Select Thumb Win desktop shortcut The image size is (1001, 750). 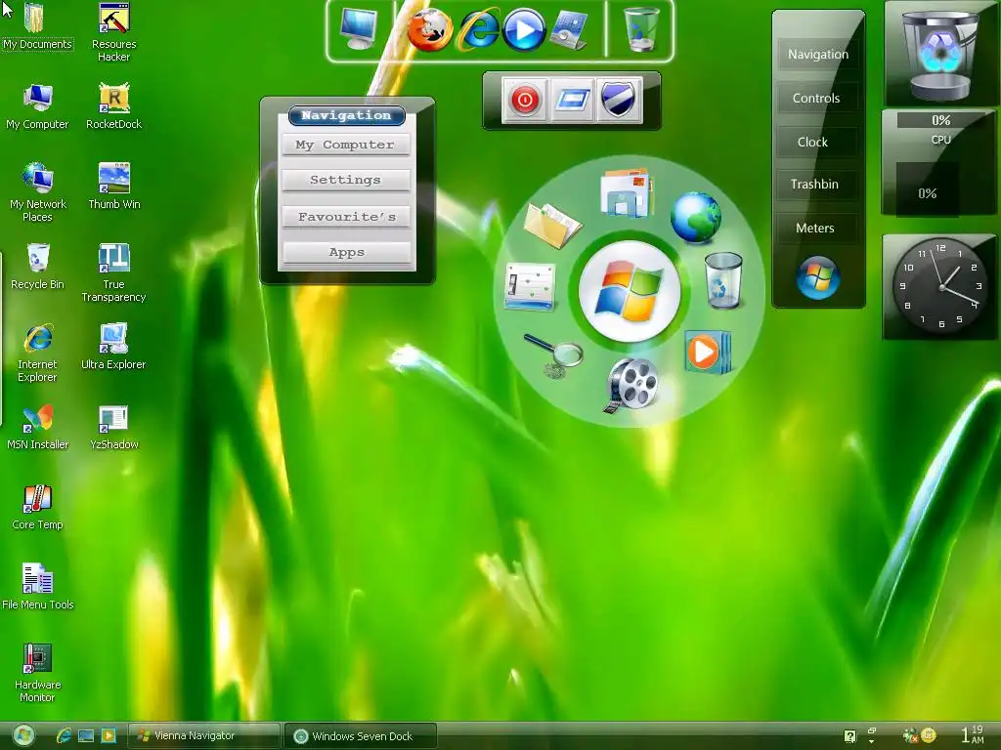[113, 187]
